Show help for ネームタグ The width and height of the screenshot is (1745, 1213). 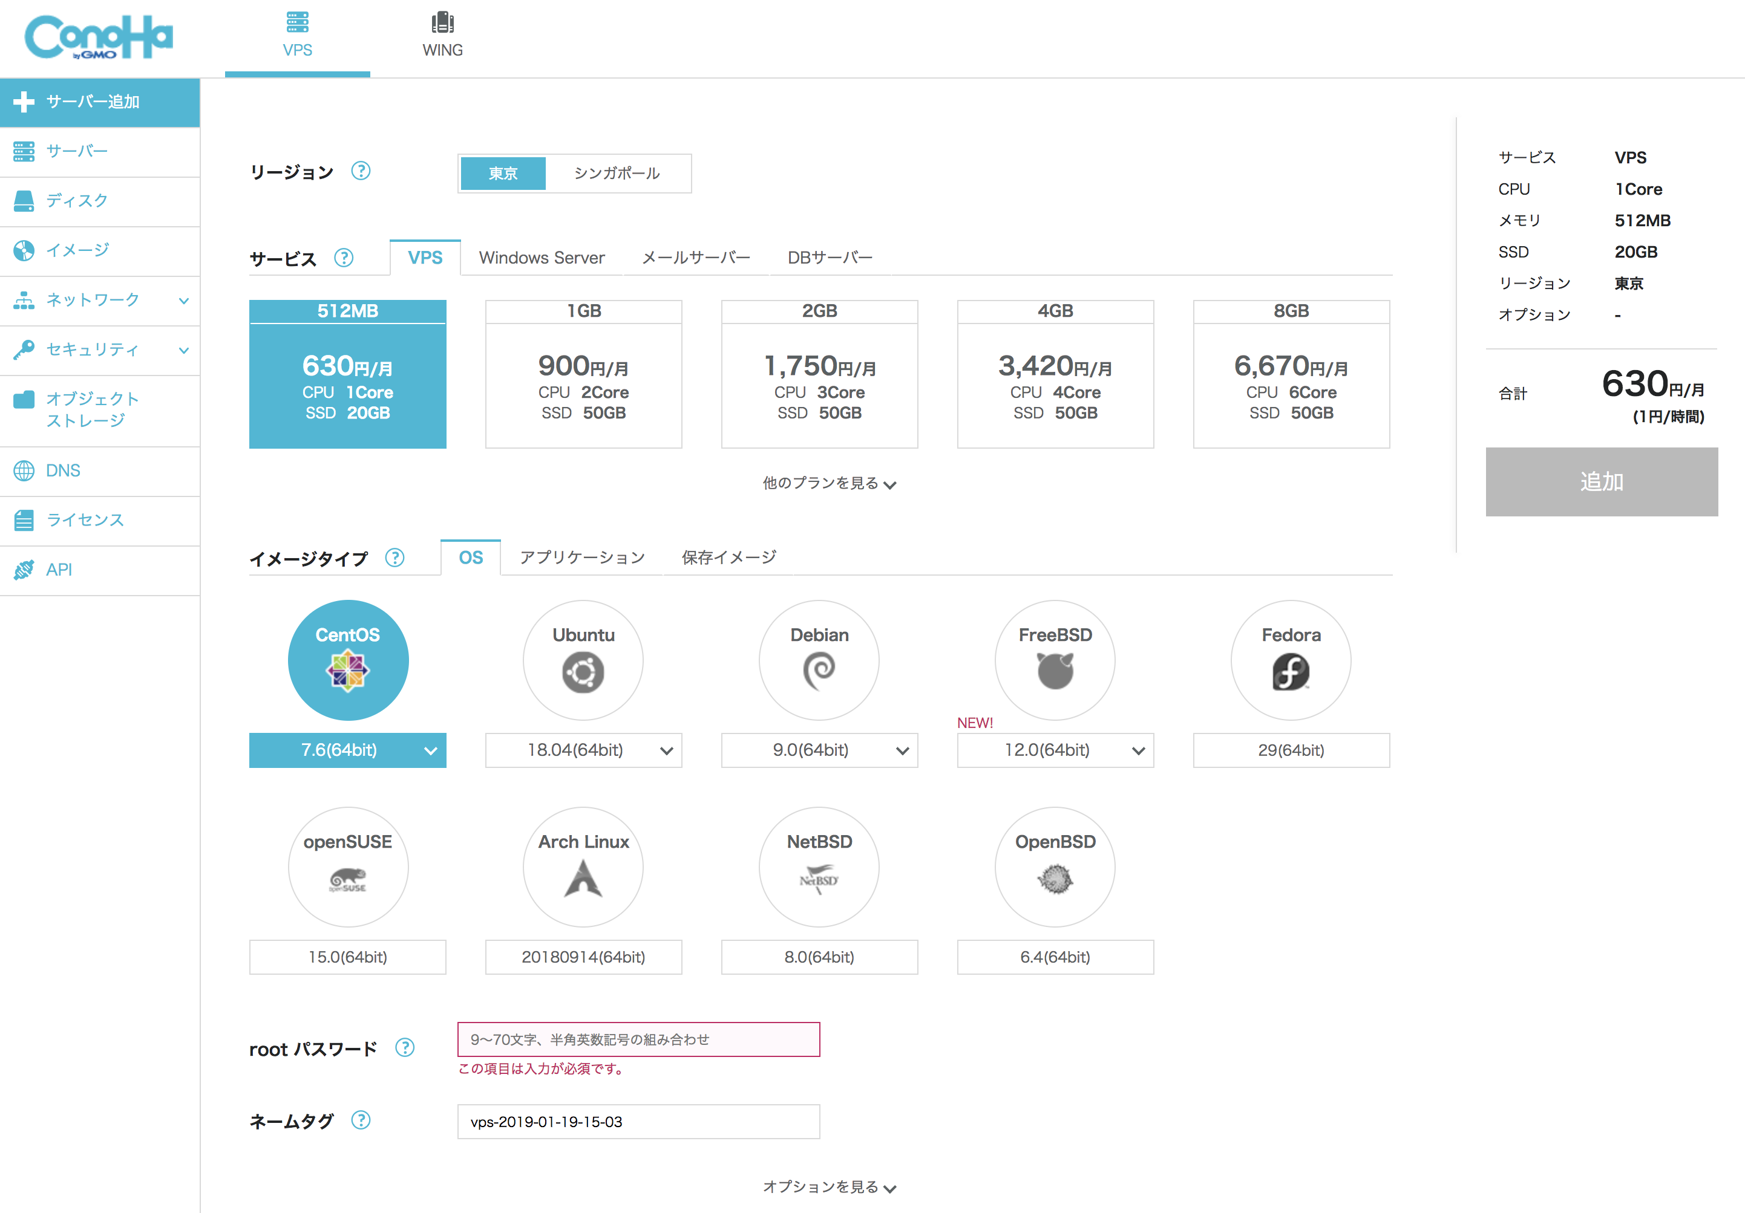361,1120
